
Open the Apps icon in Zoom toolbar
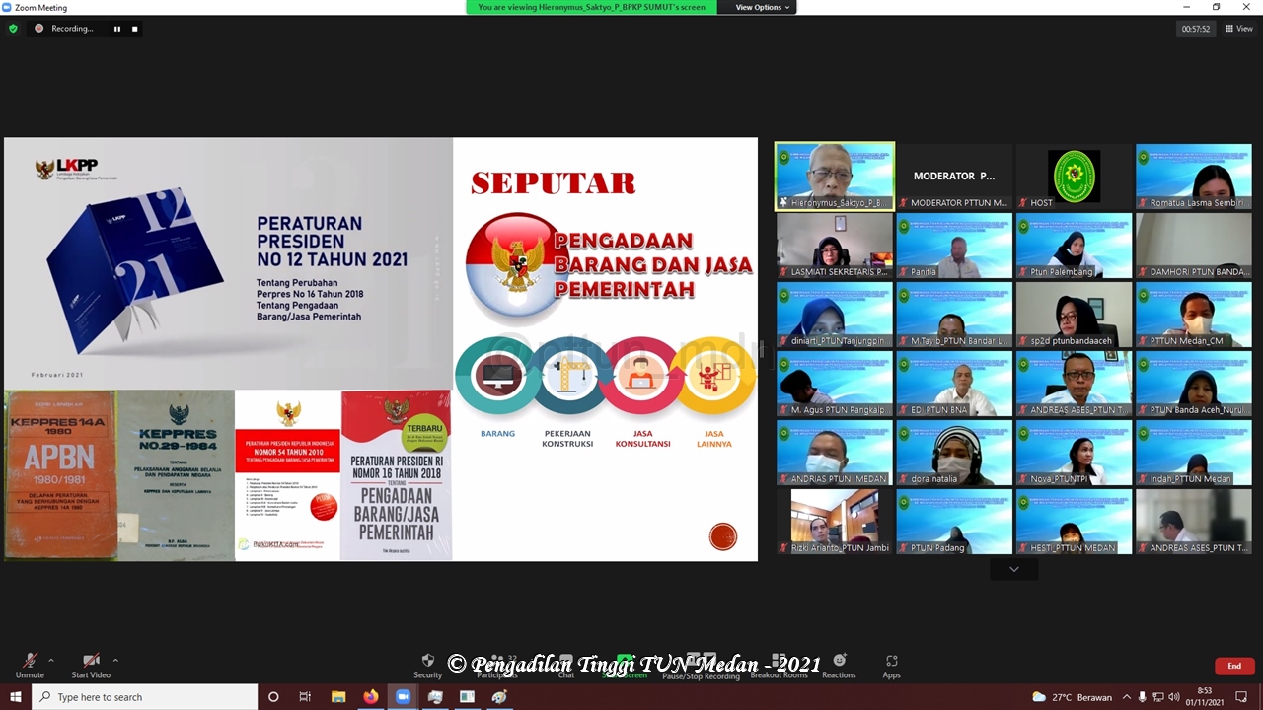click(891, 661)
